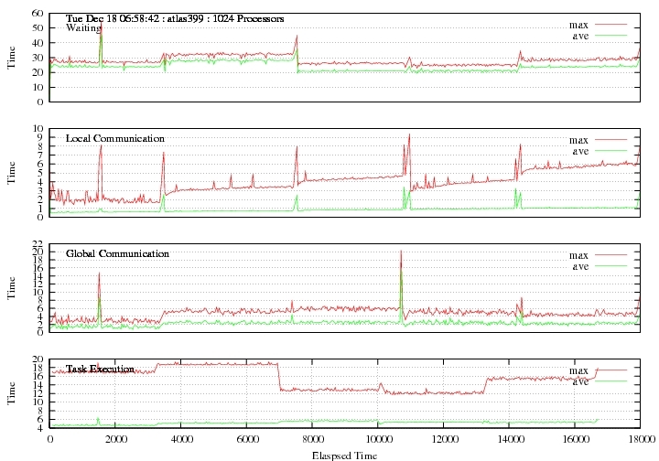
Task: Click the x-axis tick label 6000
Action: coord(247,440)
